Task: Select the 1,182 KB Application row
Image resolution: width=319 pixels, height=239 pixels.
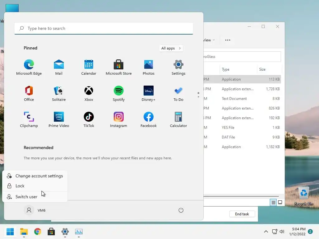Action: pyautogui.click(x=242, y=147)
